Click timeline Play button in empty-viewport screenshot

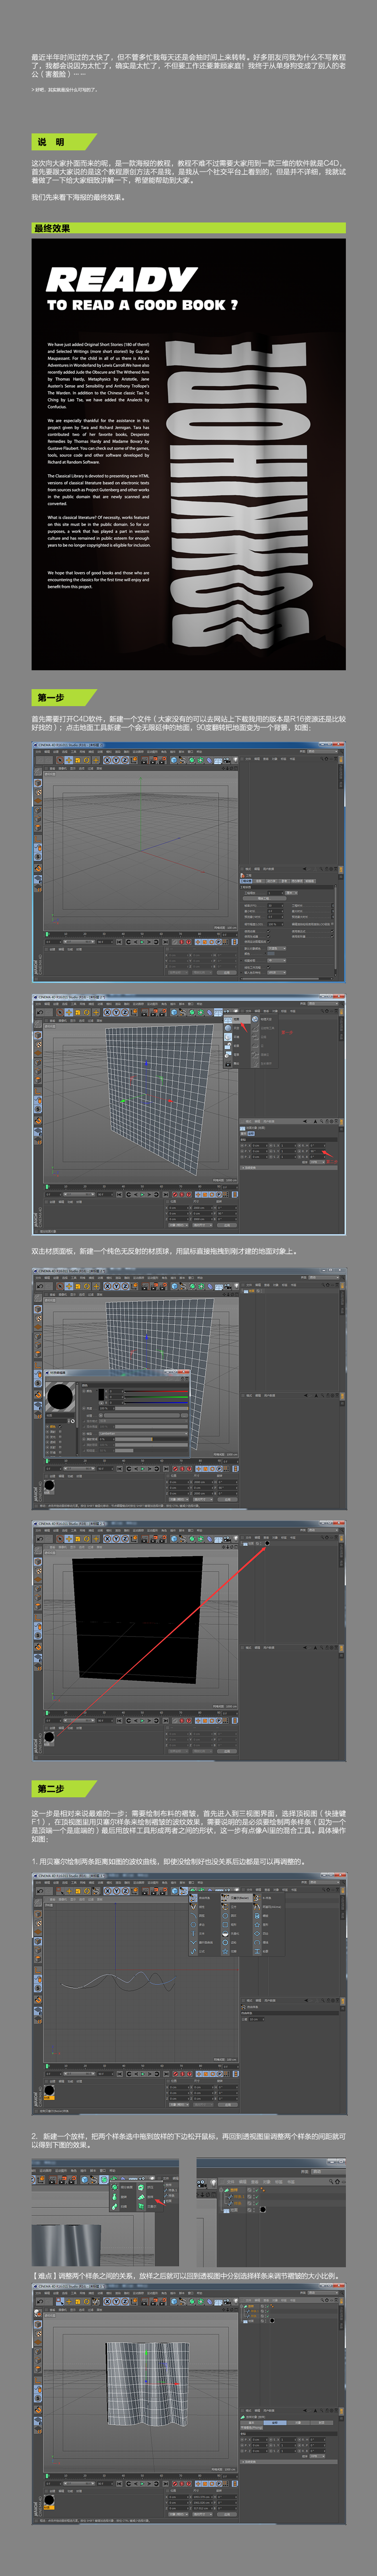(142, 942)
